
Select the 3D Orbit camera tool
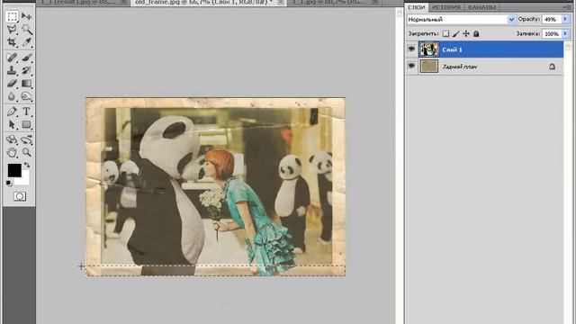pos(26,139)
